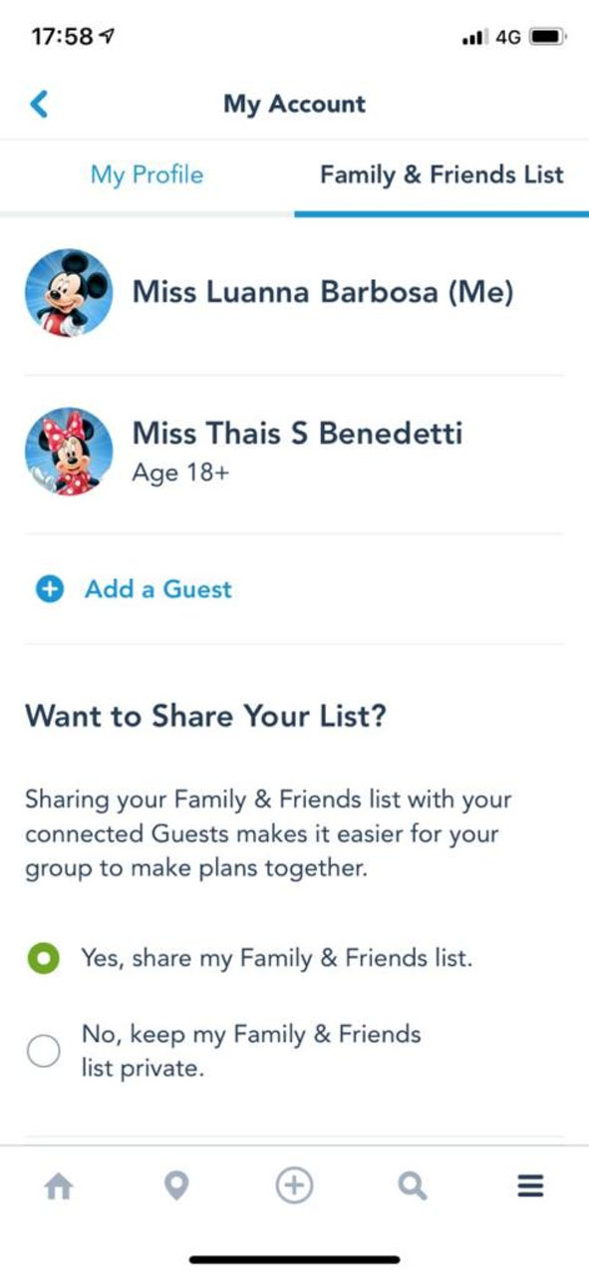This screenshot has height=1276, width=589.
Task: Open the search magnifier icon
Action: pyautogui.click(x=413, y=1186)
